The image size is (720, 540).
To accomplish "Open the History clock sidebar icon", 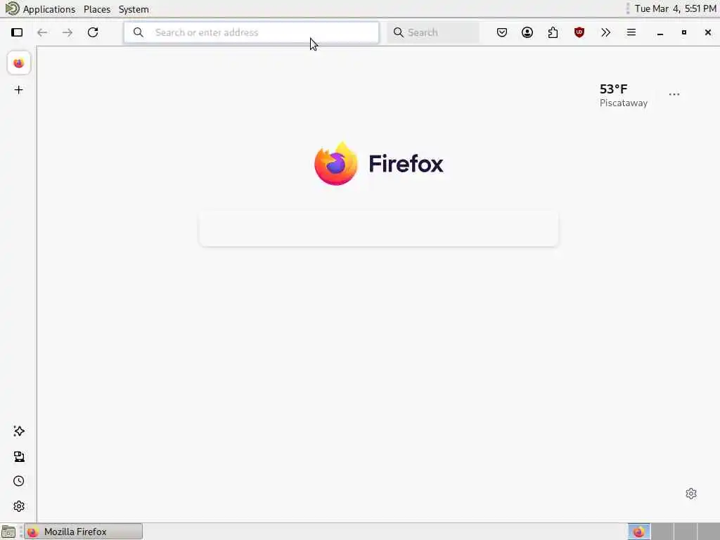I will 19,481.
